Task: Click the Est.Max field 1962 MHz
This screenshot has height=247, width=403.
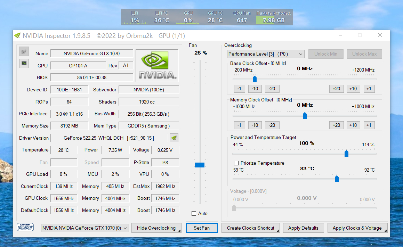Action: pyautogui.click(x=165, y=187)
